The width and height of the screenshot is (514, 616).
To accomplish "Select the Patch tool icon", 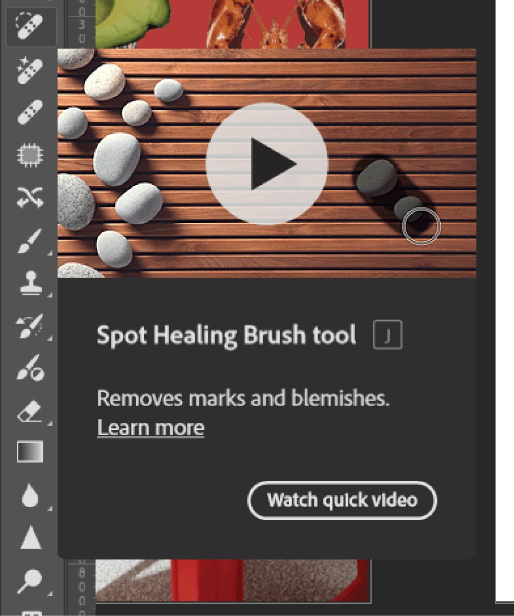I will click(30, 155).
